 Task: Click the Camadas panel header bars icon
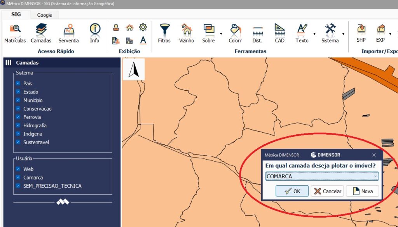click(x=9, y=63)
